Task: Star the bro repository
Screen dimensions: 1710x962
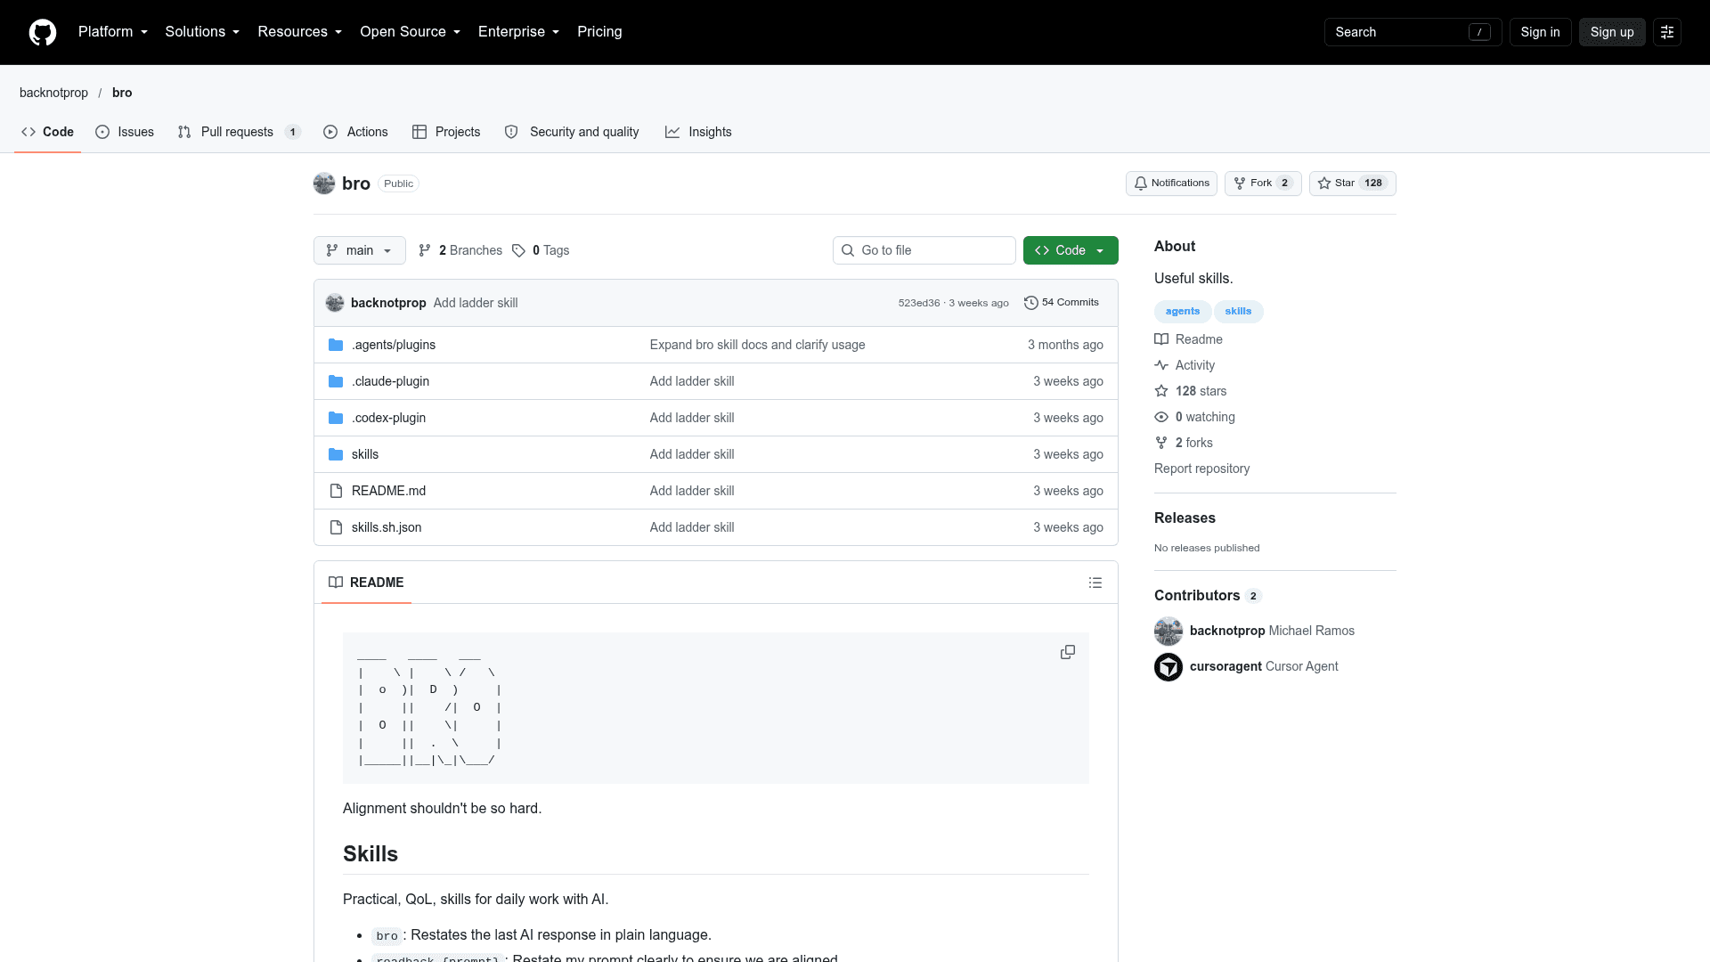Action: click(1352, 183)
